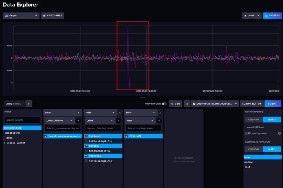Select the _monitoring bucket
This screenshot has width=283, height=188.
coord(22,133)
